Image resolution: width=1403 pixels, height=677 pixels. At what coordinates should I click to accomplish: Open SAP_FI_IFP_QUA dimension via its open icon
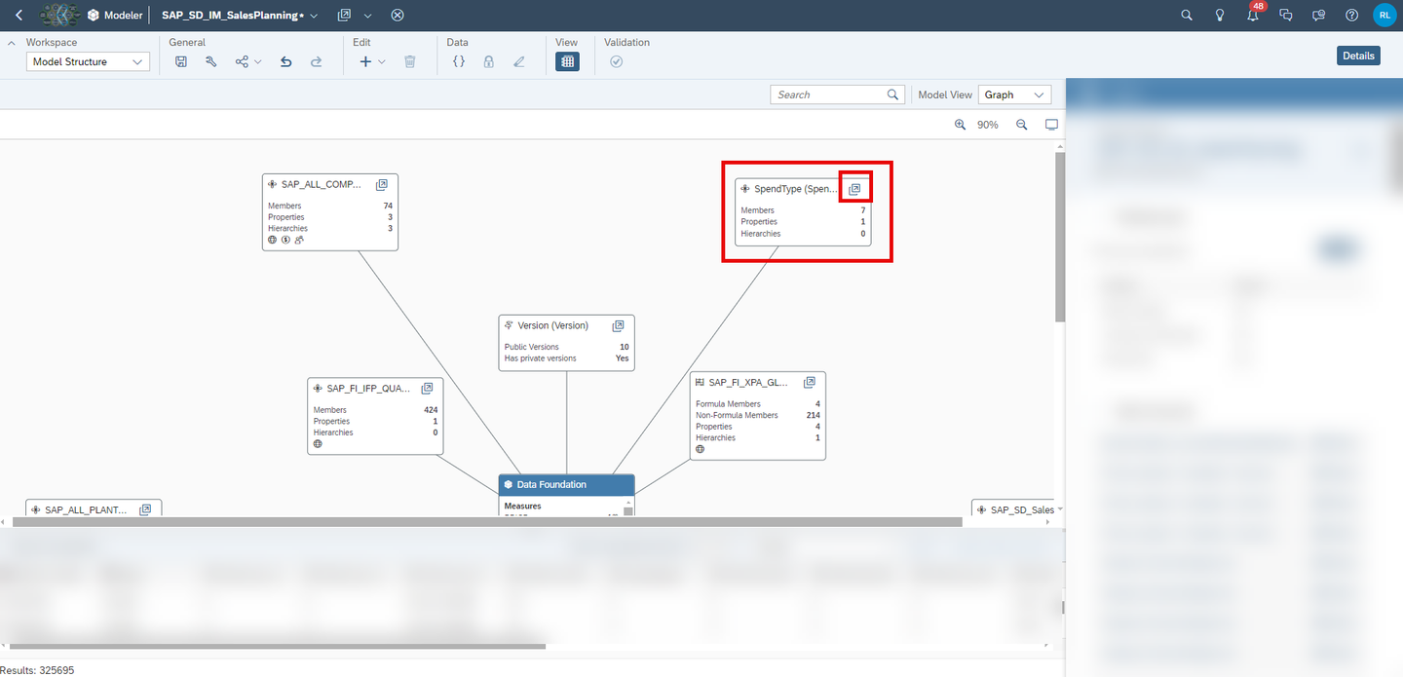coord(428,388)
